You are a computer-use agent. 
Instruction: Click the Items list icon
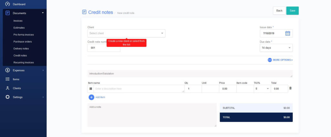pos(8,79)
